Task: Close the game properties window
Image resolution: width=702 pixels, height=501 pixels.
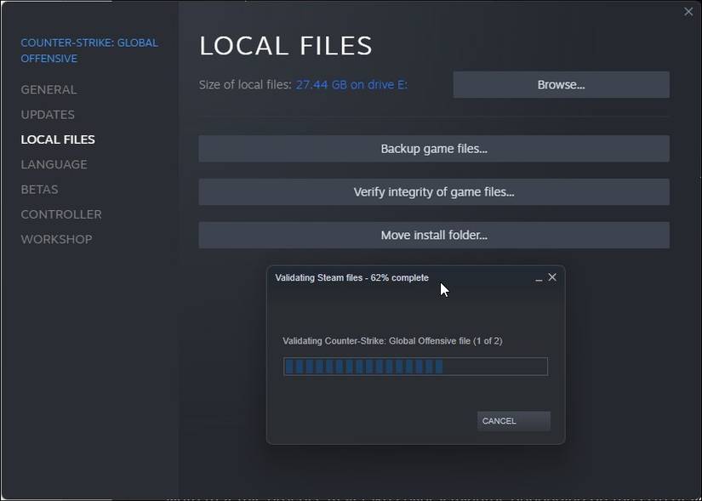Action: [688, 12]
